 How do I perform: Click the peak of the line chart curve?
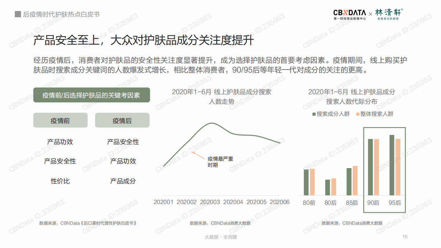(212, 123)
